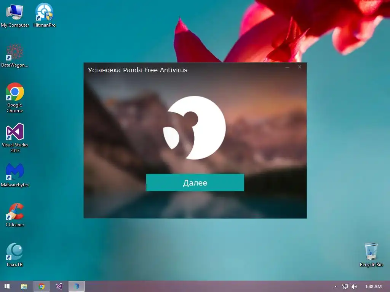Select the Recycle Bin desktop icon

click(371, 255)
